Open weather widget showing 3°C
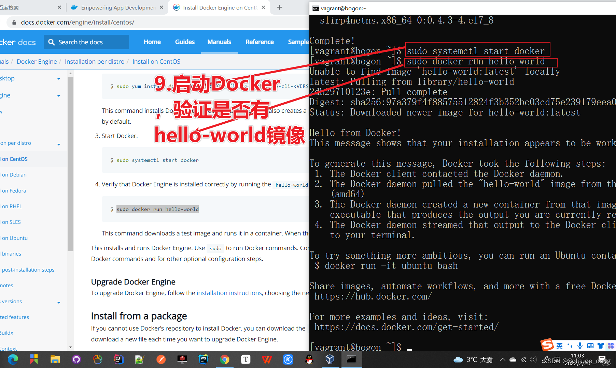 click(473, 359)
